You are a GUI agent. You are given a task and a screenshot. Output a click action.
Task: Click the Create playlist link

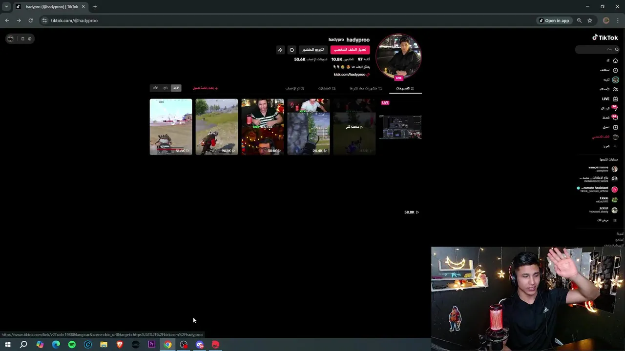[x=205, y=88]
